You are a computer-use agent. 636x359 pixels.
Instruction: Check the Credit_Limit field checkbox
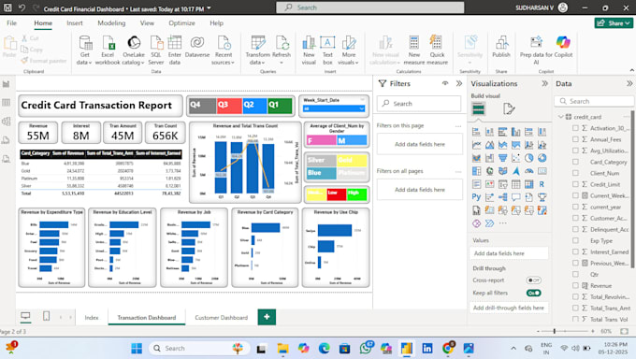point(575,184)
